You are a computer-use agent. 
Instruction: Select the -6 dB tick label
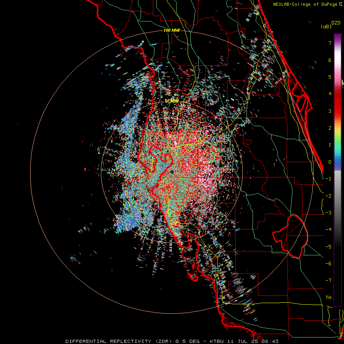coord(328,264)
